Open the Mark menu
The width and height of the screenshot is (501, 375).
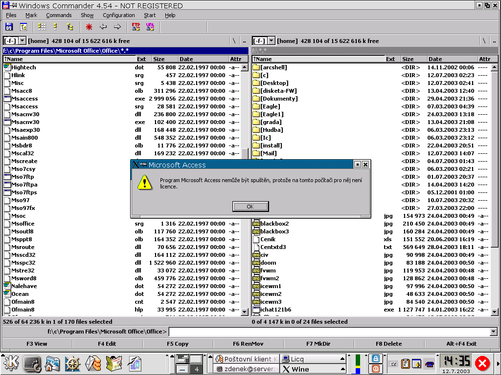31,15
